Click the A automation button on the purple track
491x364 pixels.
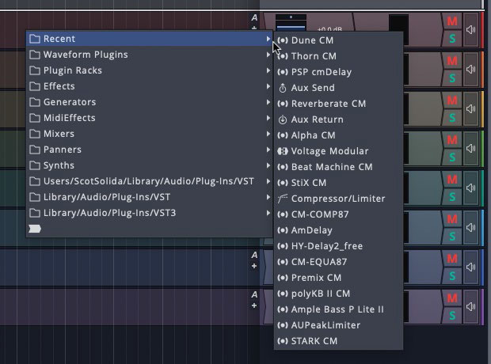[x=254, y=294]
